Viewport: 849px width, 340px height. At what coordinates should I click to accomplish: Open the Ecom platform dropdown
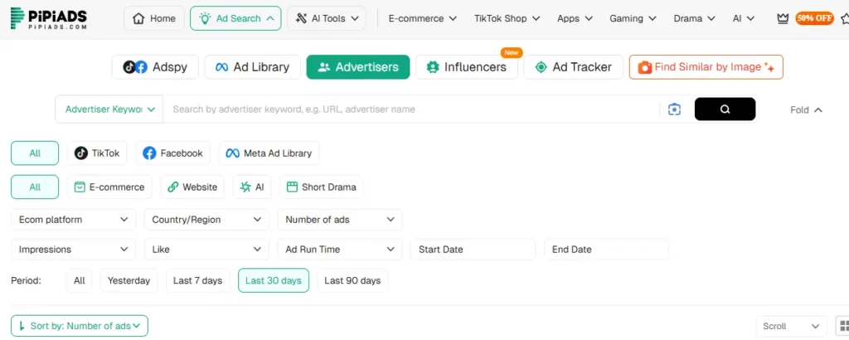pyautogui.click(x=73, y=220)
